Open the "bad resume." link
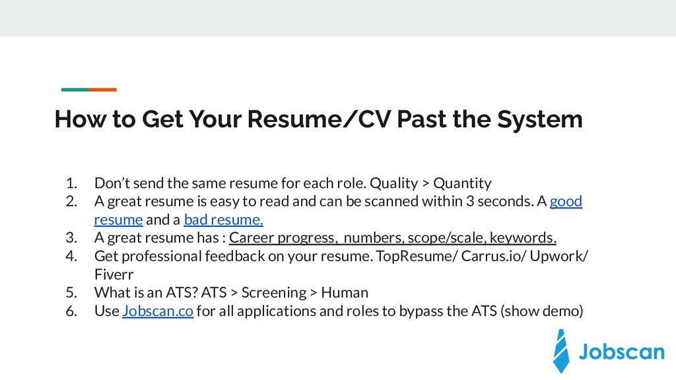Viewport: 676px width, 380px height. tap(223, 220)
